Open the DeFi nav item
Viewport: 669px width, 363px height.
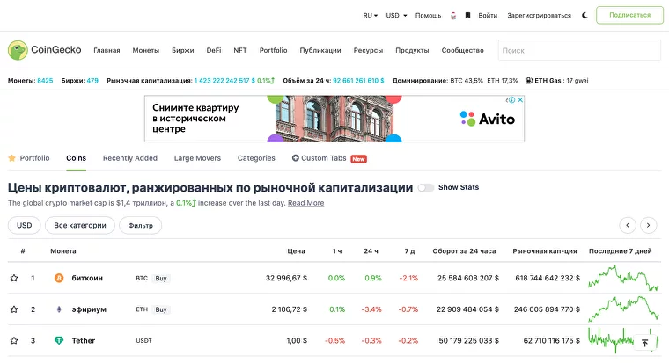click(x=214, y=50)
